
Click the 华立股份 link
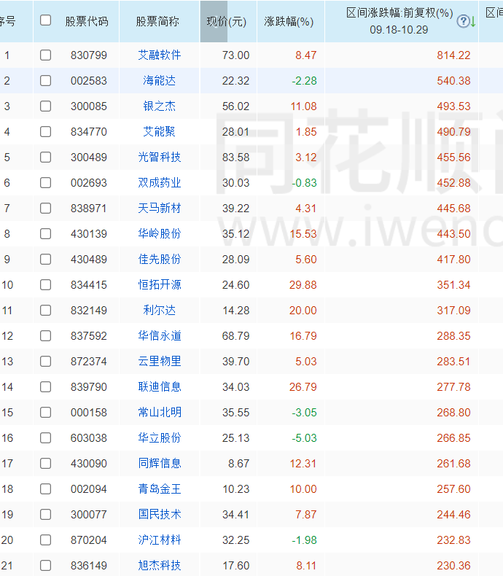click(160, 438)
